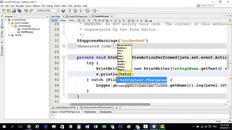Switch to the Design view button
232x130 pixels.
coord(63,20)
